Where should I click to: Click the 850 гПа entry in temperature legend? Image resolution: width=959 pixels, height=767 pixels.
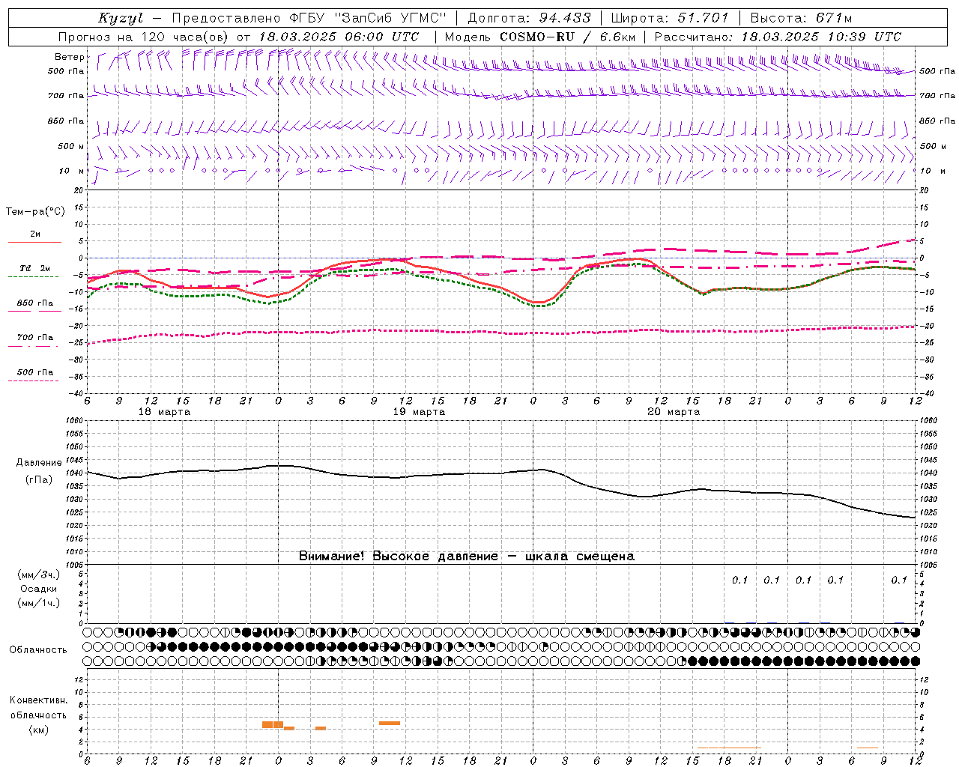pos(35,303)
